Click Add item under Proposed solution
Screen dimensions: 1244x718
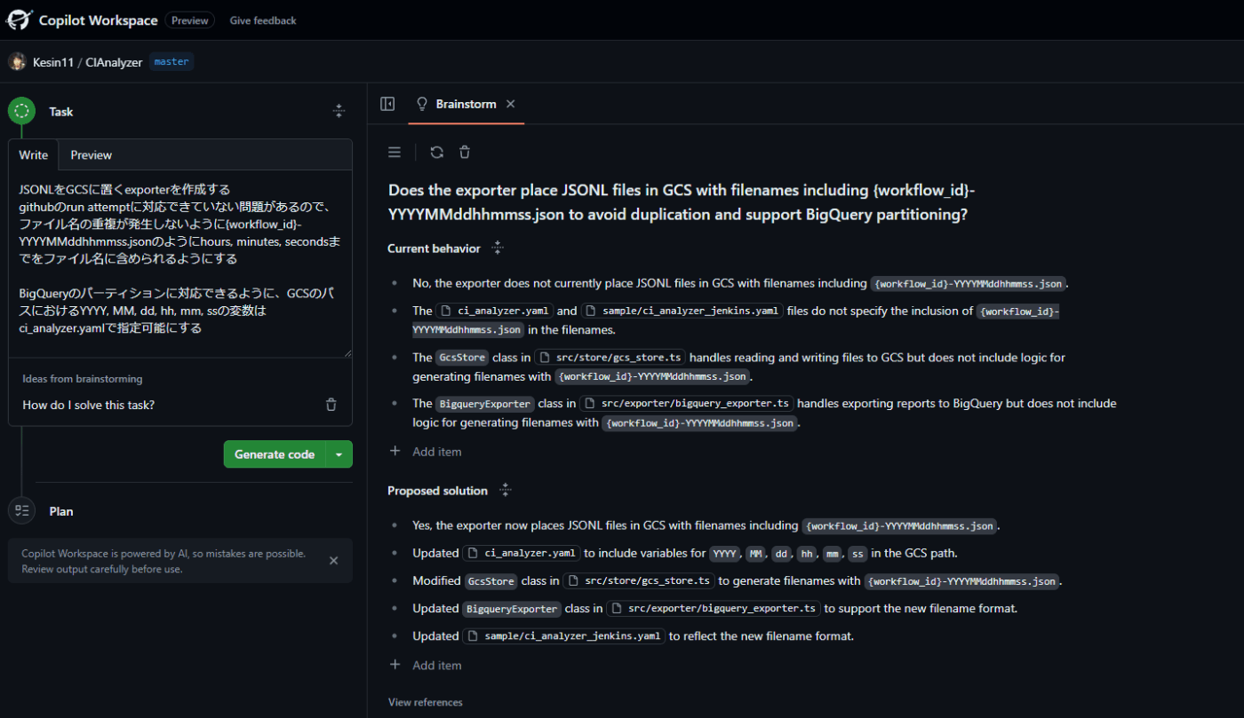[427, 665]
